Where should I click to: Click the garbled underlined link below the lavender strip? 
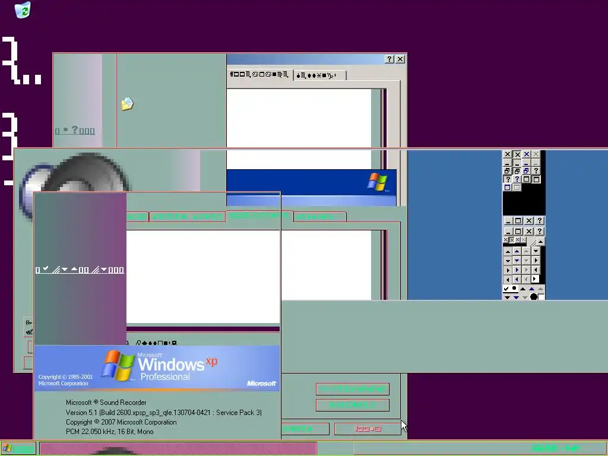(75, 130)
